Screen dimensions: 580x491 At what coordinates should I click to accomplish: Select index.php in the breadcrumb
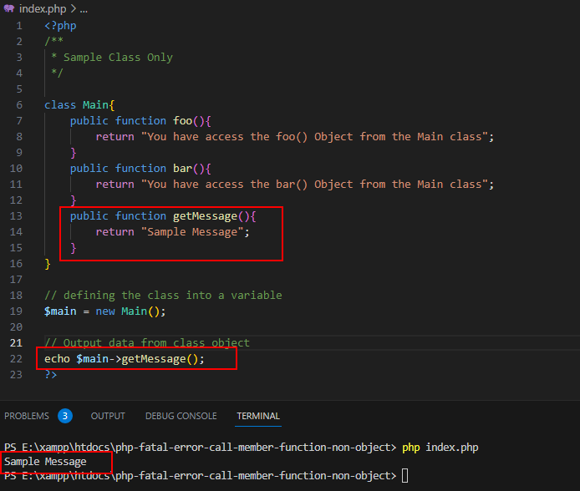pyautogui.click(x=43, y=8)
